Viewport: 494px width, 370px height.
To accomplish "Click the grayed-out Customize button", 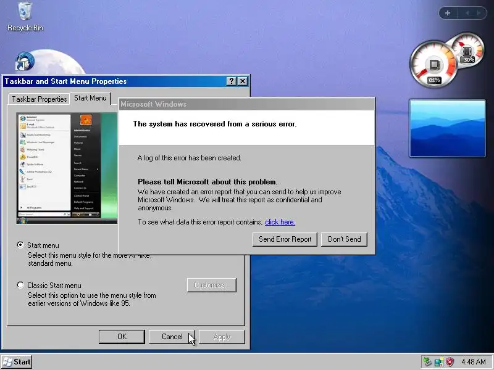I will [x=211, y=285].
